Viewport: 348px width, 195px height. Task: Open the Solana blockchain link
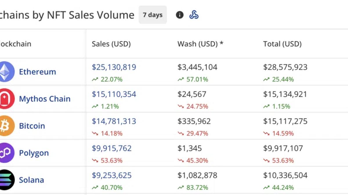click(x=32, y=180)
